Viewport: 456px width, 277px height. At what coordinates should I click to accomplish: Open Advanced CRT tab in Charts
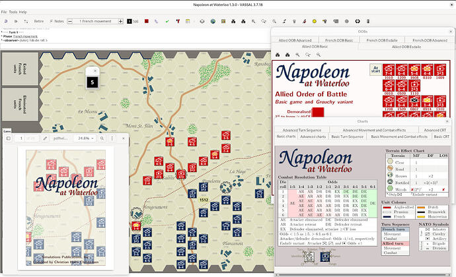[x=435, y=130]
